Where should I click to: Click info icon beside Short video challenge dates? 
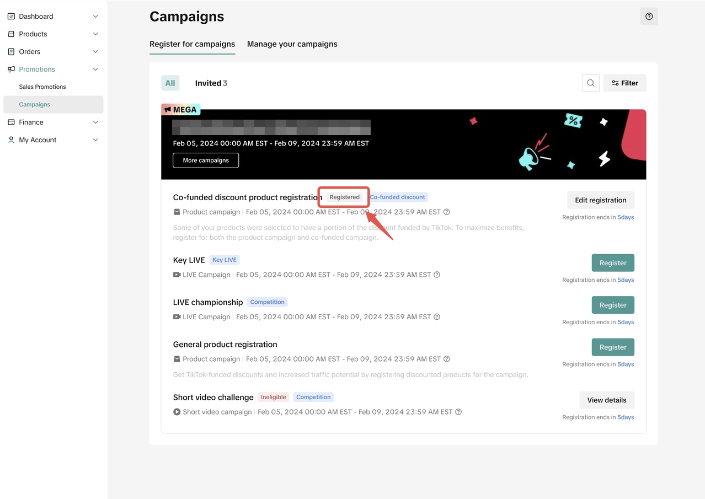[458, 412]
